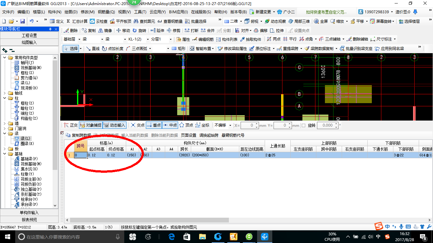Click 复制跨数据 button
The image size is (433, 243).
(78, 135)
